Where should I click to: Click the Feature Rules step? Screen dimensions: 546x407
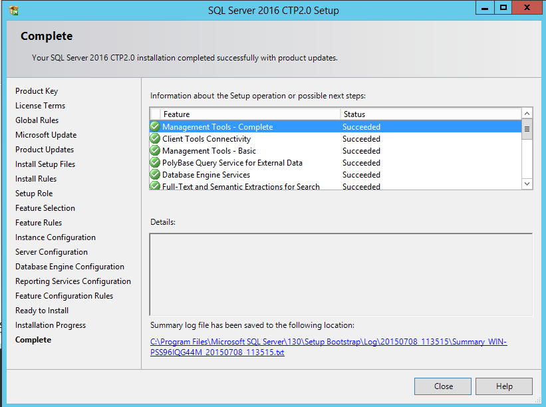[39, 223]
